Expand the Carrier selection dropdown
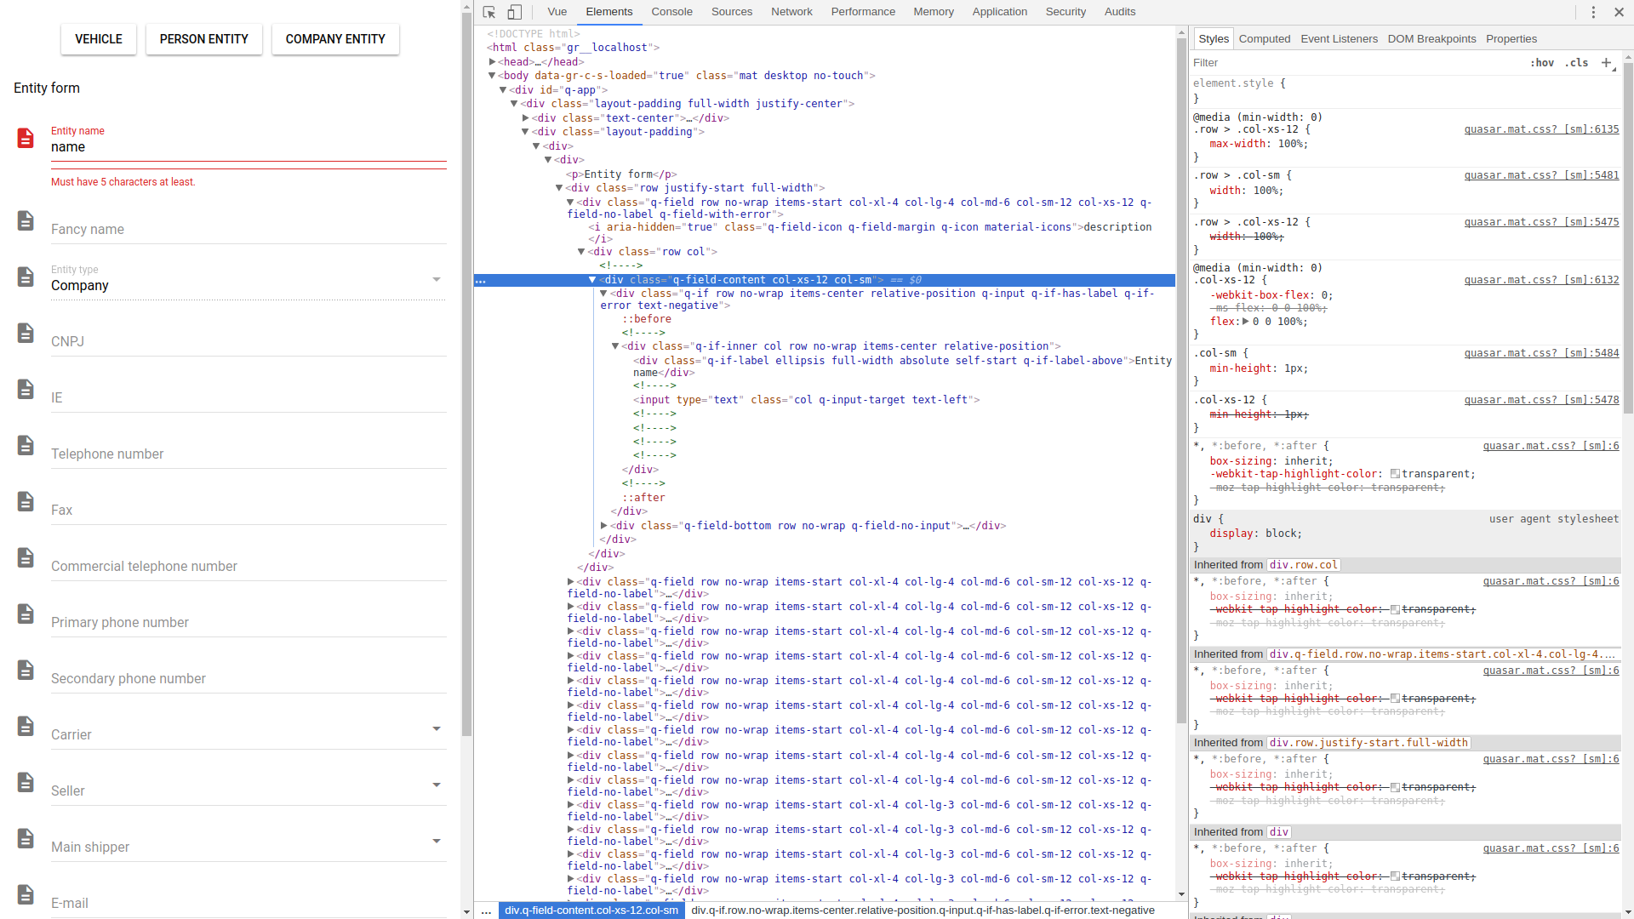The image size is (1634, 919). pos(437,729)
